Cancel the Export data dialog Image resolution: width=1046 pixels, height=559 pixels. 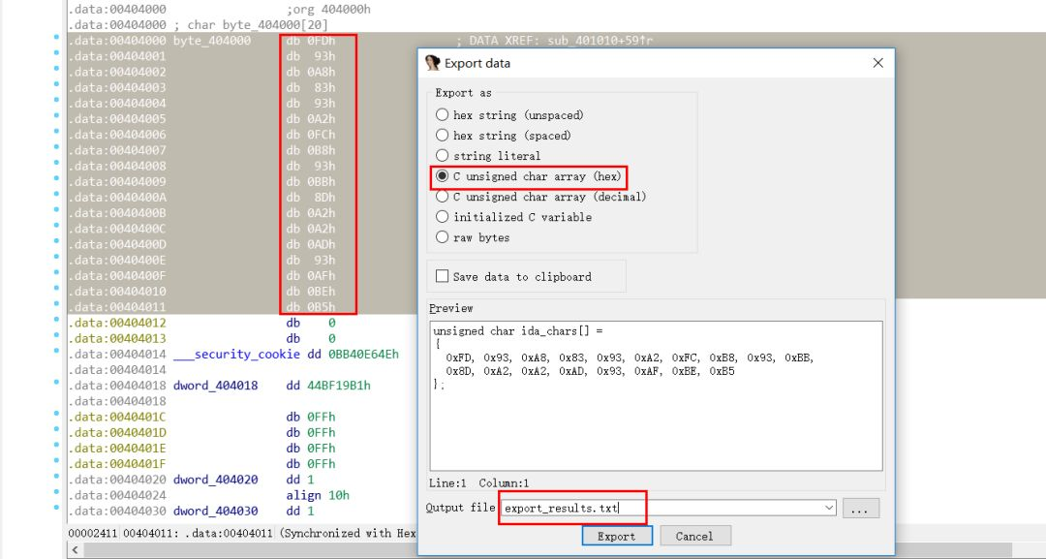click(695, 537)
